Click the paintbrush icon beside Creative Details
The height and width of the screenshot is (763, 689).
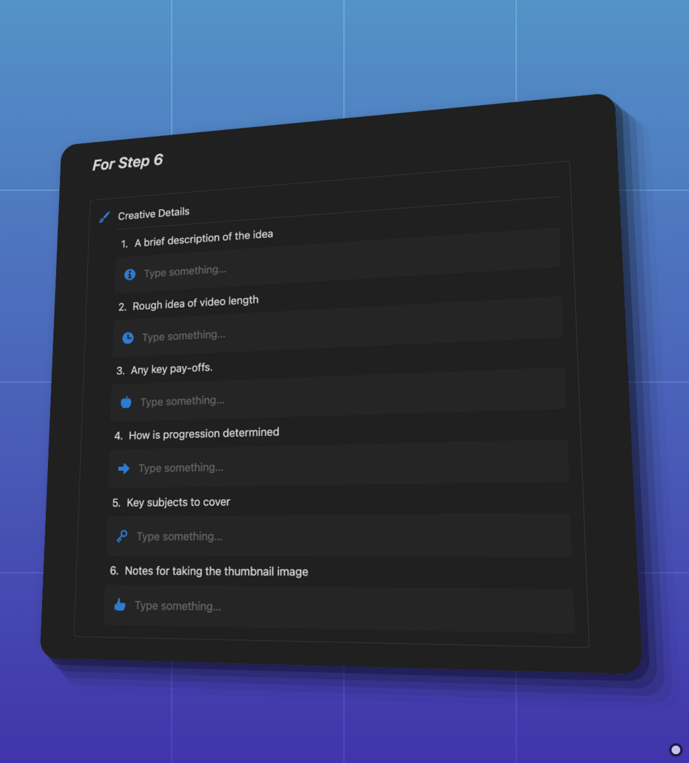coord(105,217)
